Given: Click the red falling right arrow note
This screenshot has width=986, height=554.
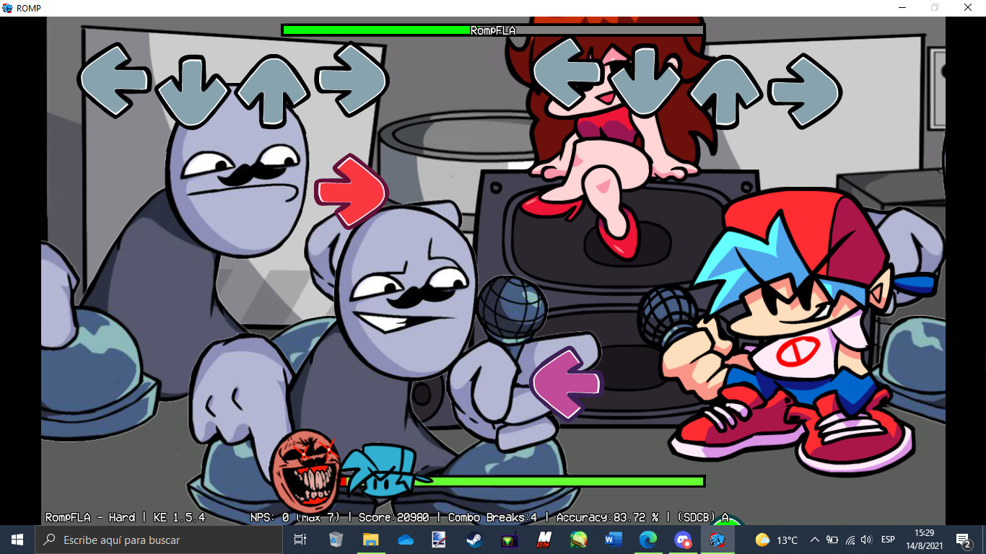Looking at the screenshot, I should click(x=352, y=191).
